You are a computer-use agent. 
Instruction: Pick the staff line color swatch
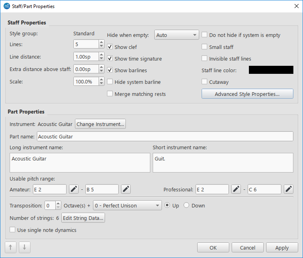coord(271,70)
